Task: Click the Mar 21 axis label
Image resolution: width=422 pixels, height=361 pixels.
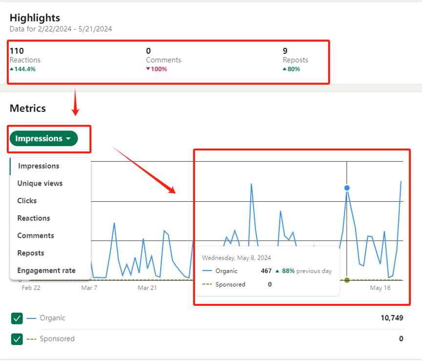Action: tap(147, 288)
